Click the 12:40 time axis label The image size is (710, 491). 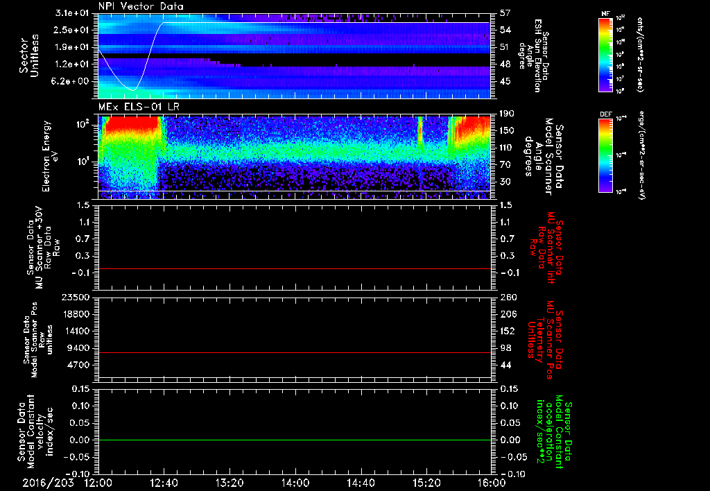click(x=164, y=483)
